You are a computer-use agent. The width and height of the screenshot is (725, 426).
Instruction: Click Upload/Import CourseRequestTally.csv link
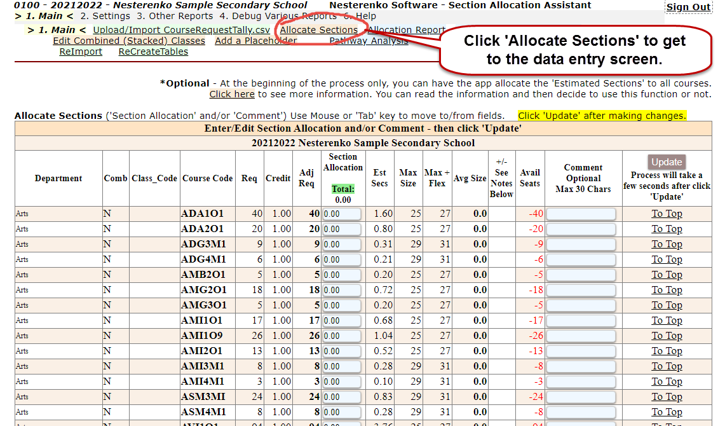tap(180, 30)
